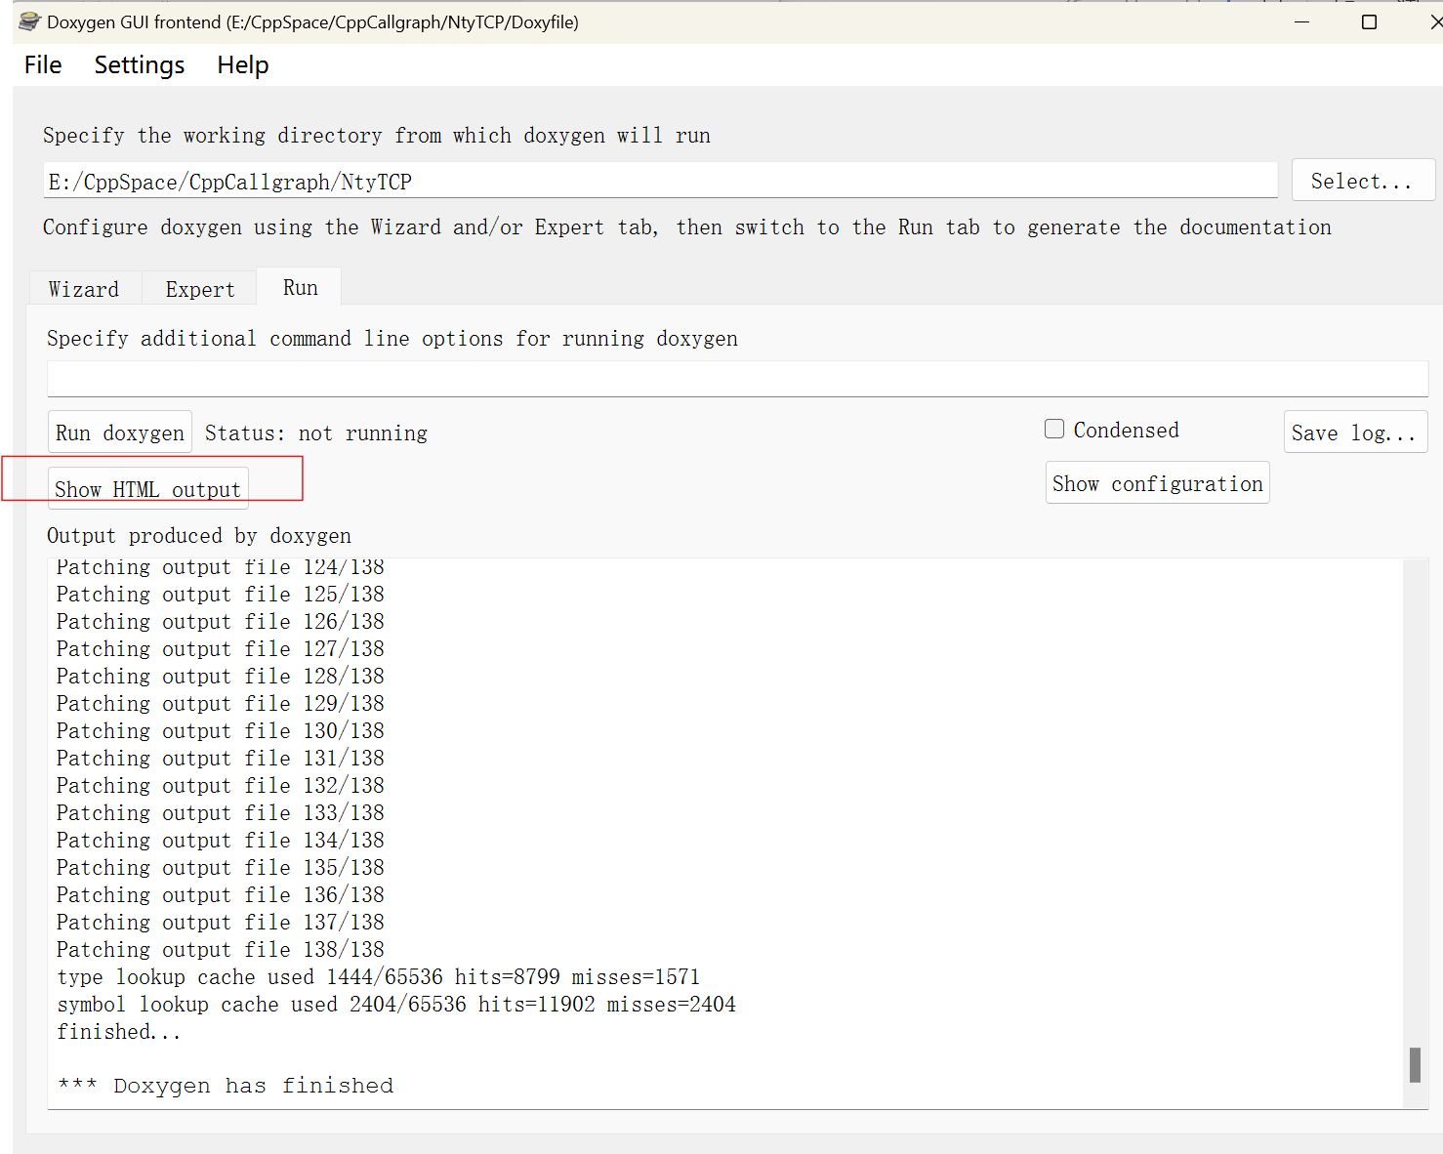The image size is (1443, 1154).
Task: Click the Show configuration button
Action: 1158,483
